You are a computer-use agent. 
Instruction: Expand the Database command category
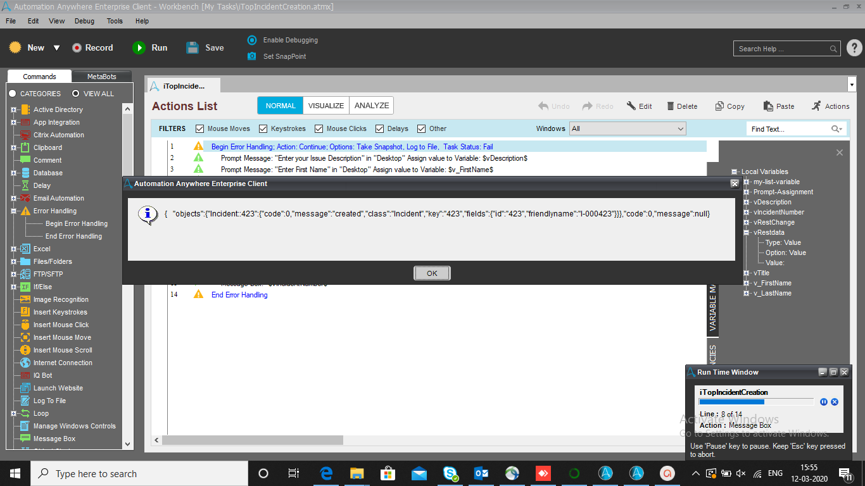coord(13,173)
